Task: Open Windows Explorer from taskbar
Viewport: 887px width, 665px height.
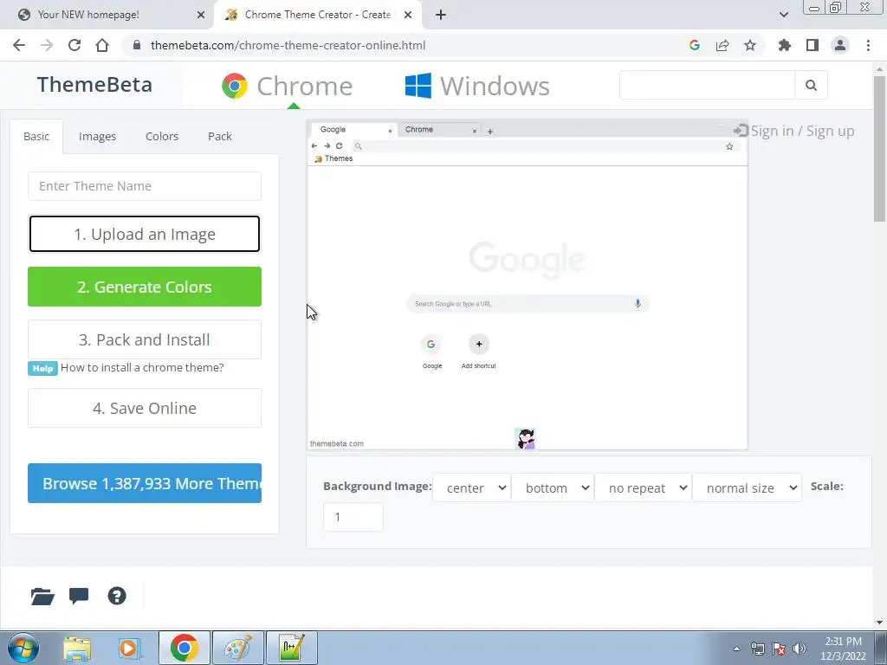Action: click(77, 649)
